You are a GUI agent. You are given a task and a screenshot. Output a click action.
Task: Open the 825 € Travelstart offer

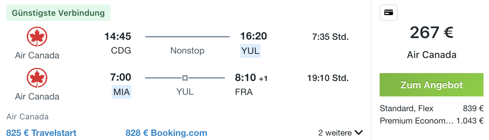click(x=41, y=133)
